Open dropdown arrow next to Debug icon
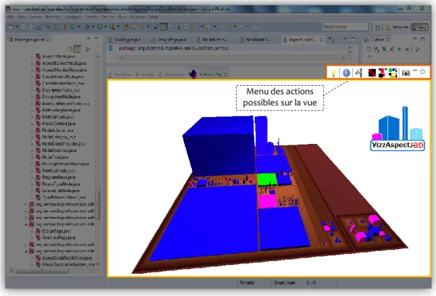Image resolution: width=436 pixels, height=296 pixels. click(93, 27)
